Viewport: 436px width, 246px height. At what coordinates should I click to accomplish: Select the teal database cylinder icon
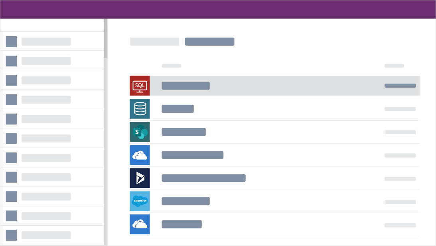coord(140,109)
